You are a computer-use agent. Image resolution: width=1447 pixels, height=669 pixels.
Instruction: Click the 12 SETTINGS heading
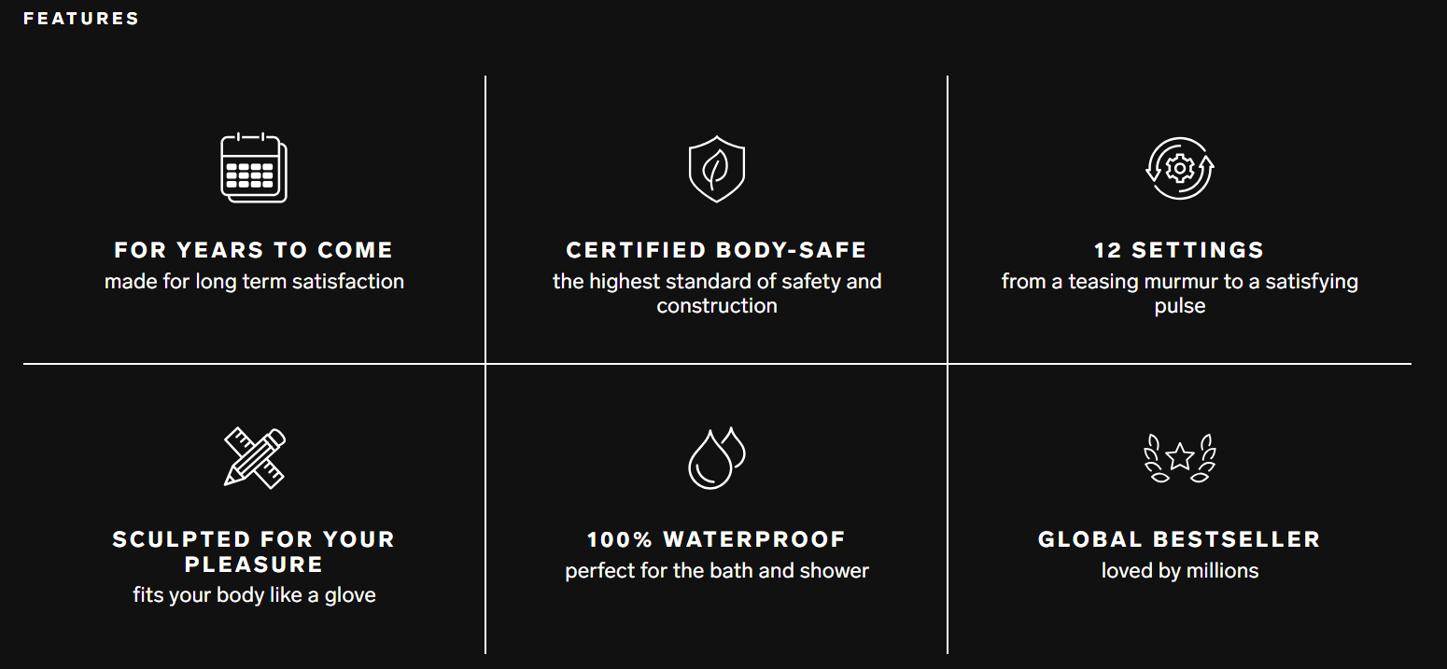point(1179,250)
